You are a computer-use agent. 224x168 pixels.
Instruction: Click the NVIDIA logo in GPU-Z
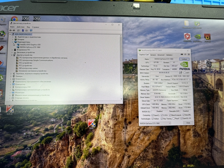[185, 66]
